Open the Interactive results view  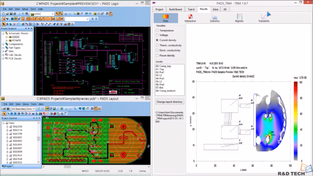[190, 18]
